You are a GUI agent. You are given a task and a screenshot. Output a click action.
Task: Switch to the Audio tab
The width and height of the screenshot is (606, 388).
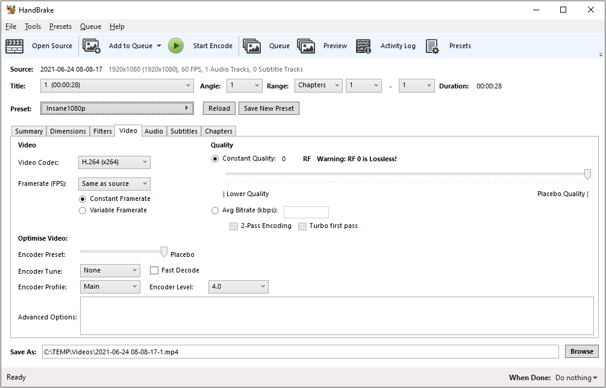pyautogui.click(x=154, y=131)
